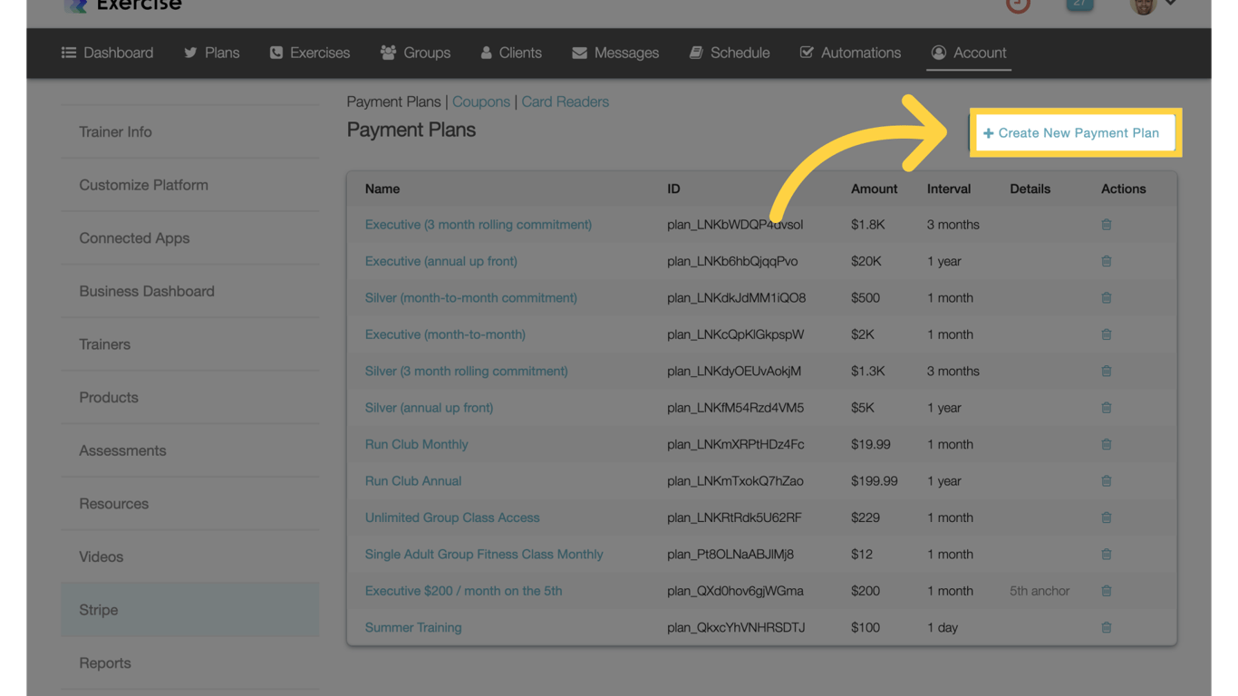Delete the Run Club Monthly plan

[x=1106, y=444]
